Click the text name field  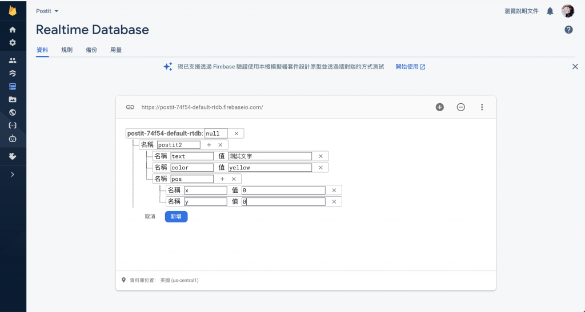coord(192,156)
